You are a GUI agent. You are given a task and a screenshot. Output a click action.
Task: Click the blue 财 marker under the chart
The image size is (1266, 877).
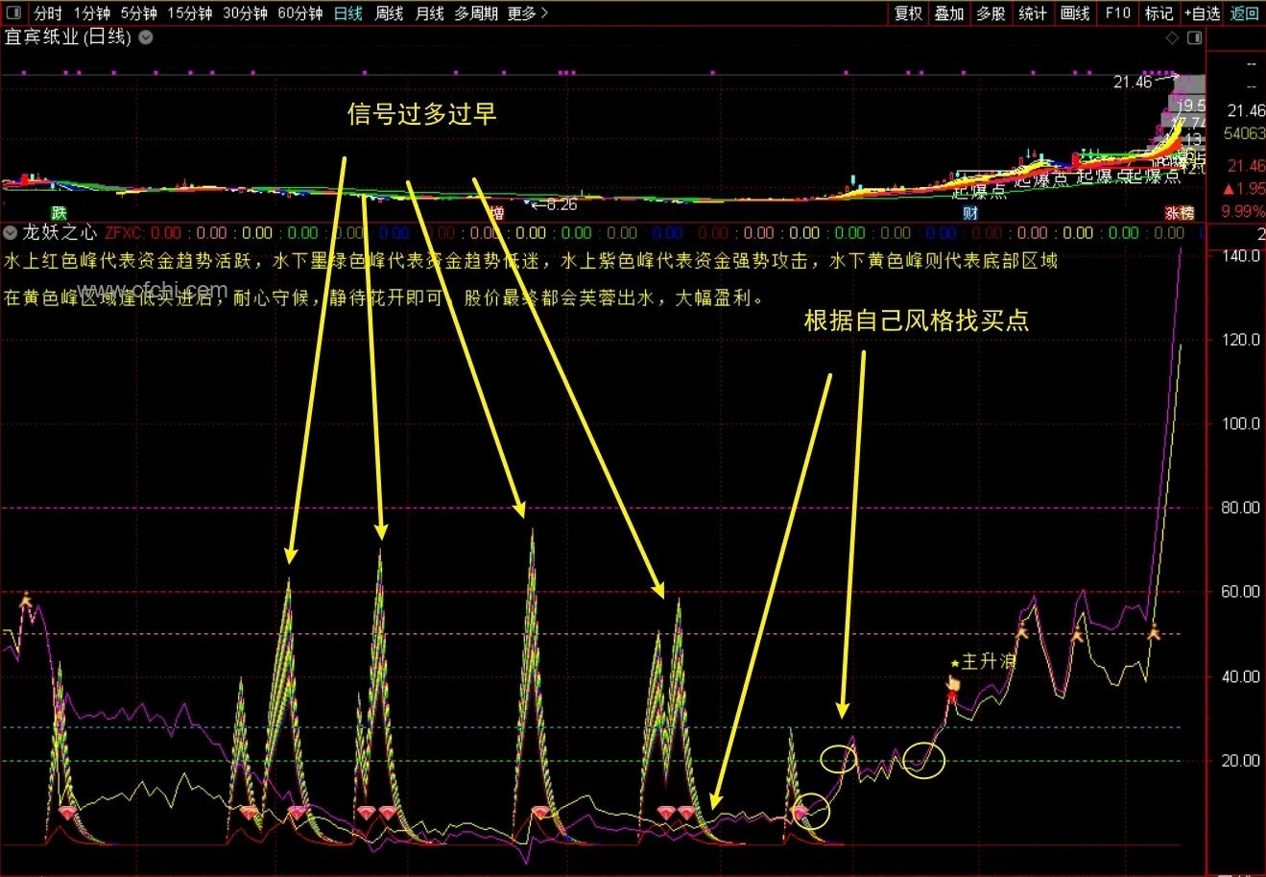tap(970, 212)
